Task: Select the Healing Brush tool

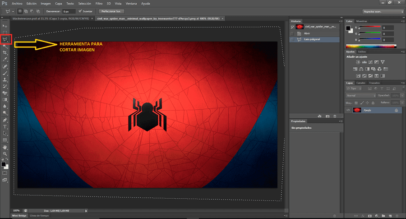Action: 5,67
